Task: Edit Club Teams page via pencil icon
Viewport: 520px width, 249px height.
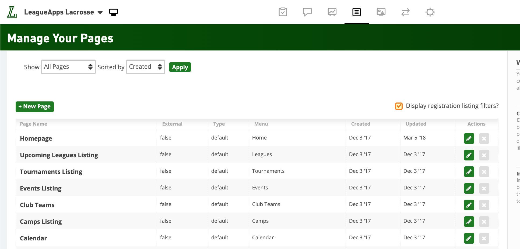Action: tap(469, 205)
